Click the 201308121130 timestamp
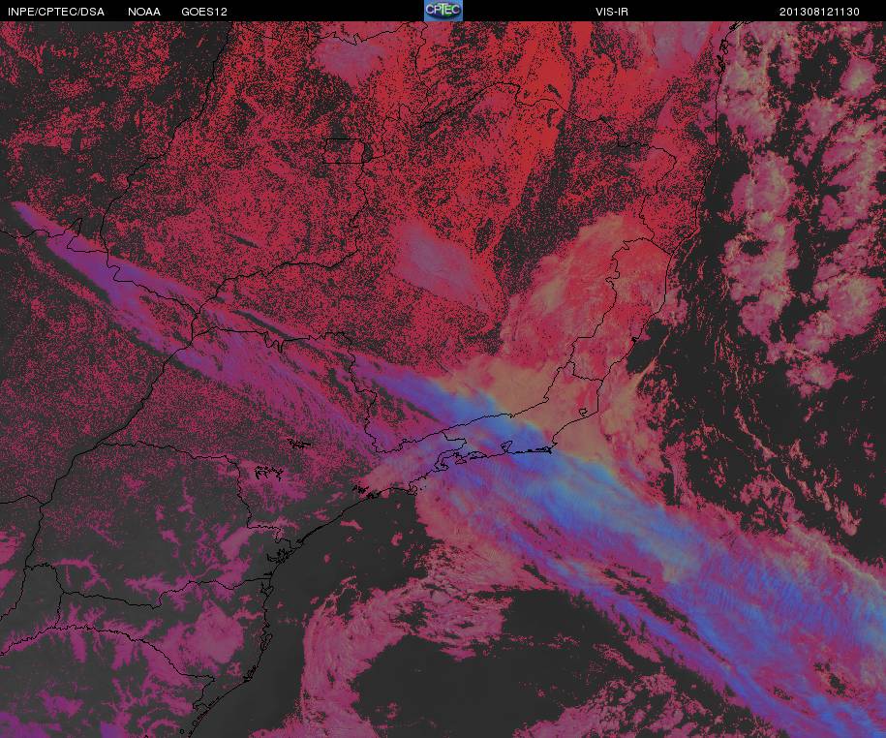Viewport: 886px width, 738px height. 819,12
